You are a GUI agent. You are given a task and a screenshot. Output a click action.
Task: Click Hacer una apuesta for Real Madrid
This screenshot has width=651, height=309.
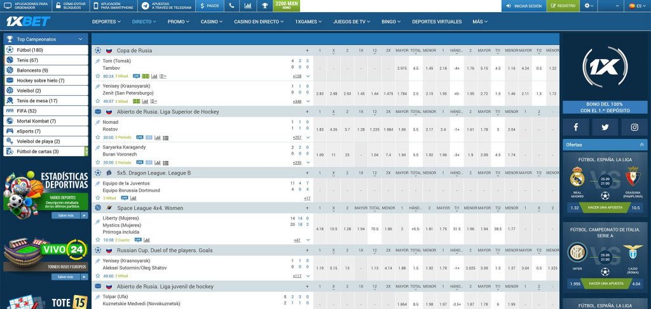(x=605, y=207)
